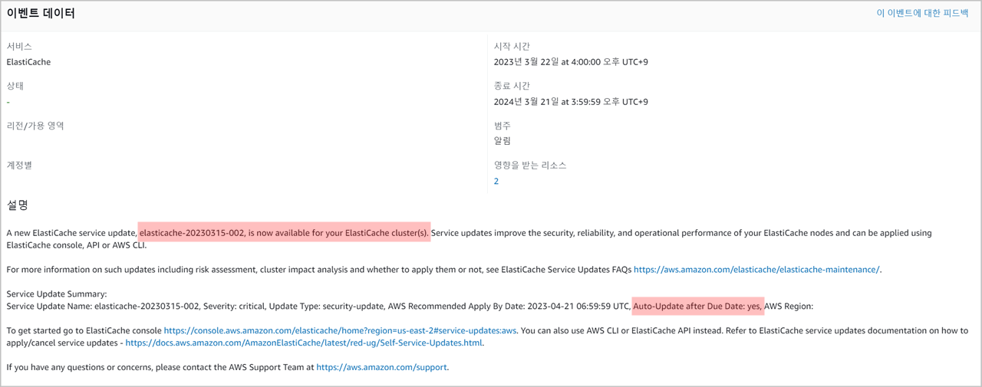
Task: Click the 시작 시간 label
Action: (512, 47)
